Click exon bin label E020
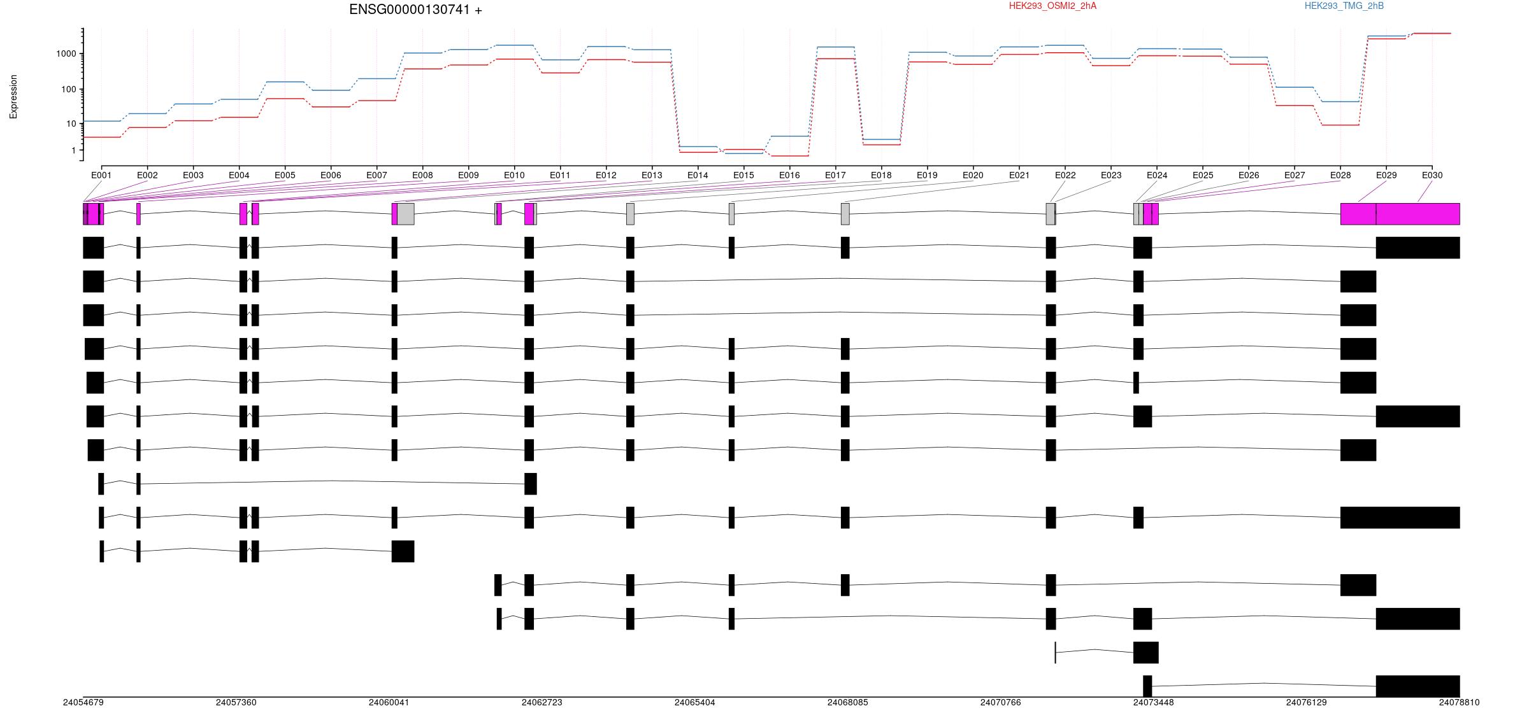Viewport: 1529px width, 713px height. pyautogui.click(x=973, y=175)
